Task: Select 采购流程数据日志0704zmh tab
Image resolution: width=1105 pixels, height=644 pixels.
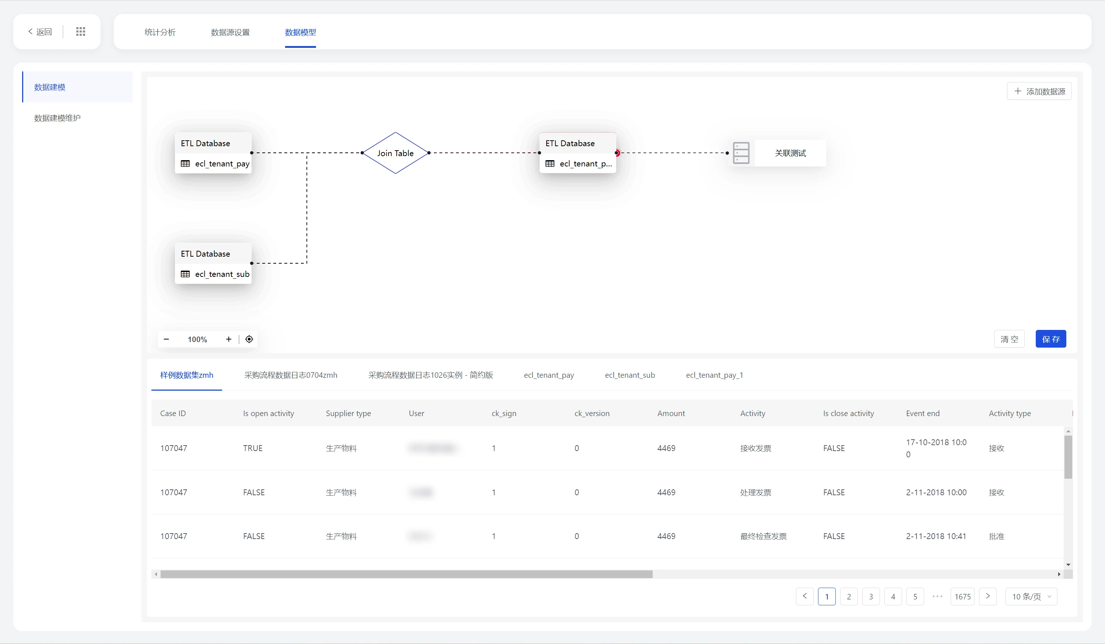Action: coord(291,375)
